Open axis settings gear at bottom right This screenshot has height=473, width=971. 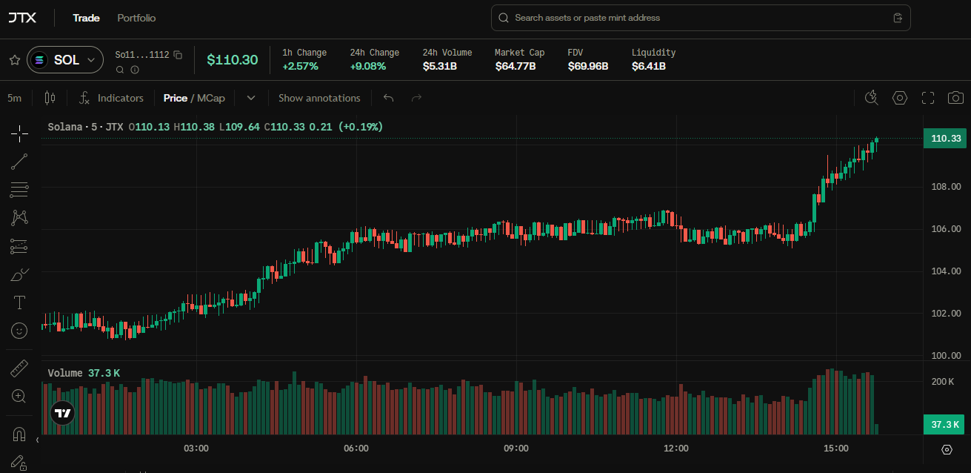click(947, 449)
